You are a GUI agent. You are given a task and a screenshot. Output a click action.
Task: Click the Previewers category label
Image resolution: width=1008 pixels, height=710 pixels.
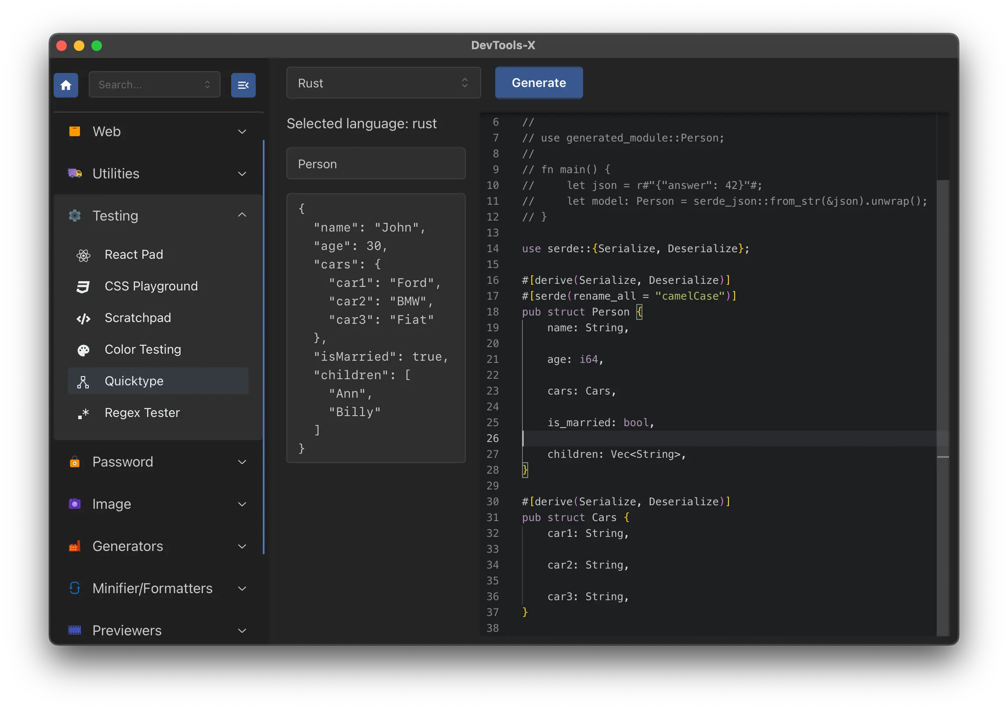pos(127,630)
